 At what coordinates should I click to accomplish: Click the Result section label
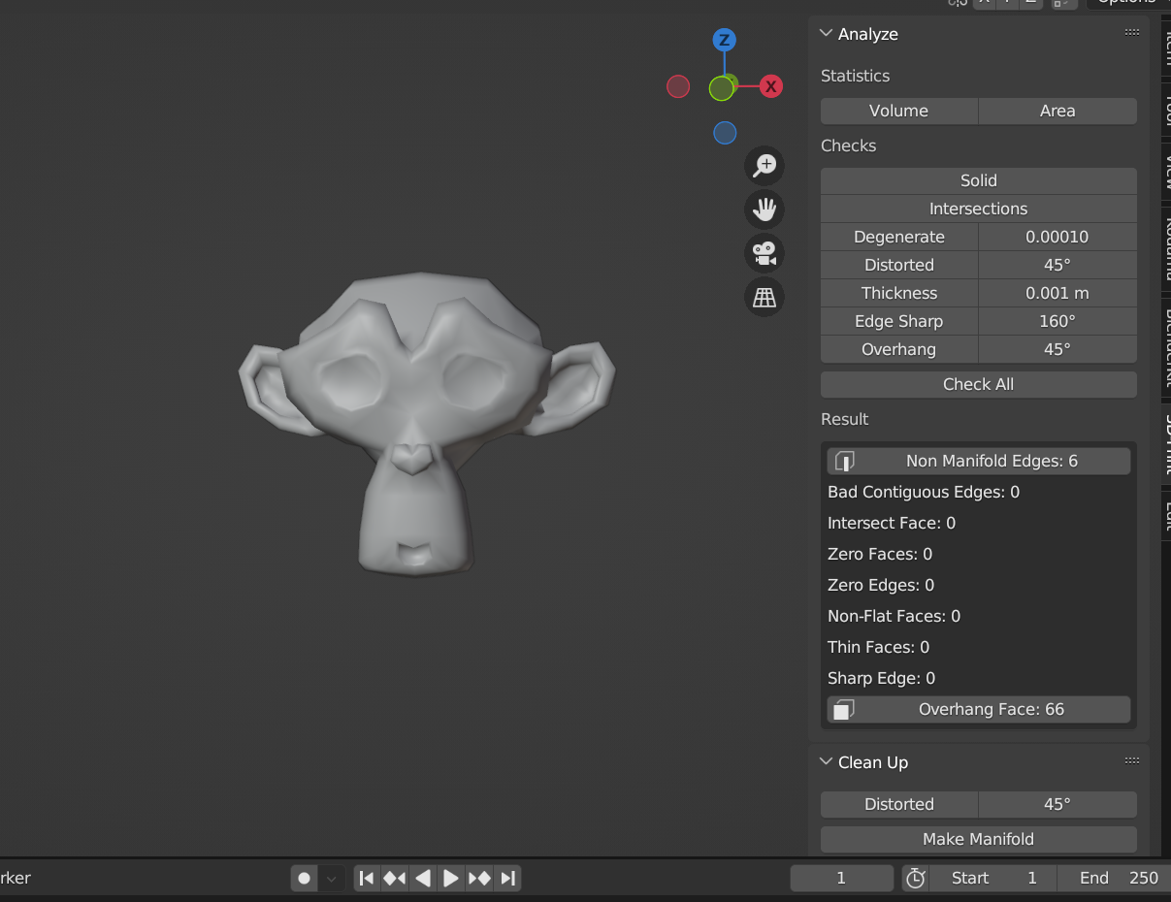click(x=844, y=419)
